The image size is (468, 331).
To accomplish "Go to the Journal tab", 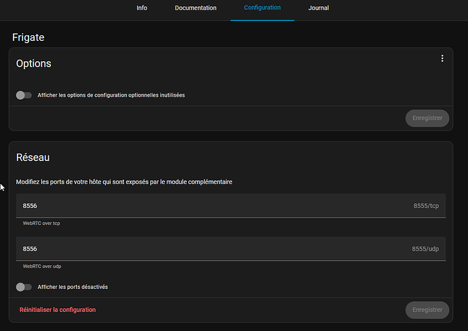I will coord(318,8).
